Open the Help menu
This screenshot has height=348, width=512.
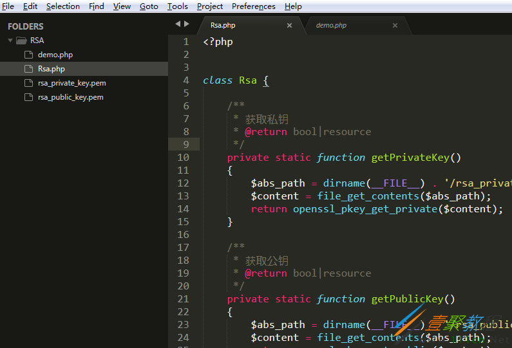pyautogui.click(x=293, y=6)
